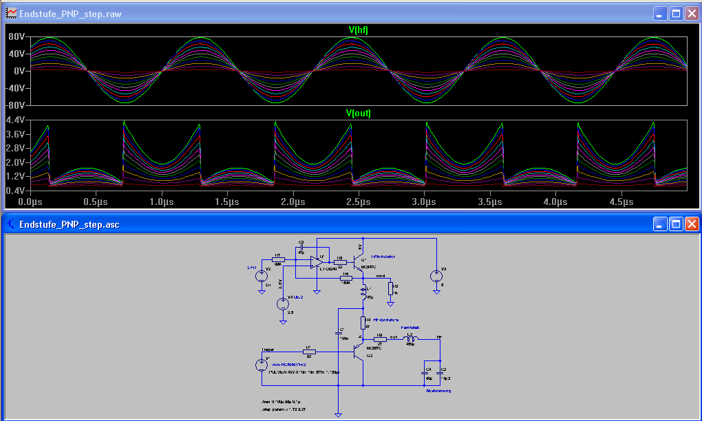702x421 pixels.
Task: Click the 0V label on the upper plot axis
Action: (x=19, y=71)
